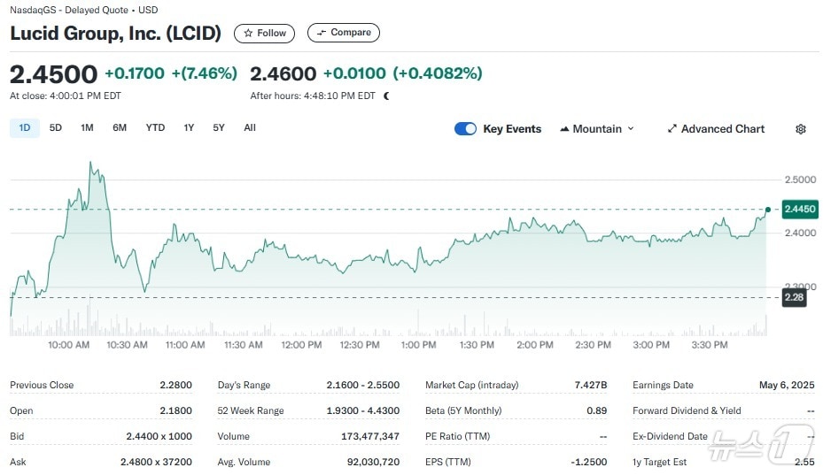Open chart settings gear icon
The width and height of the screenshot is (823, 475).
click(801, 129)
